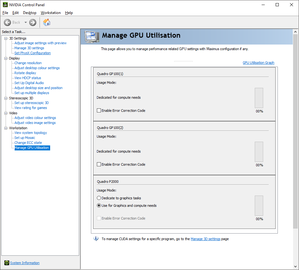
Task: Open the Back history dropdown arrow
Action: coord(26,22)
